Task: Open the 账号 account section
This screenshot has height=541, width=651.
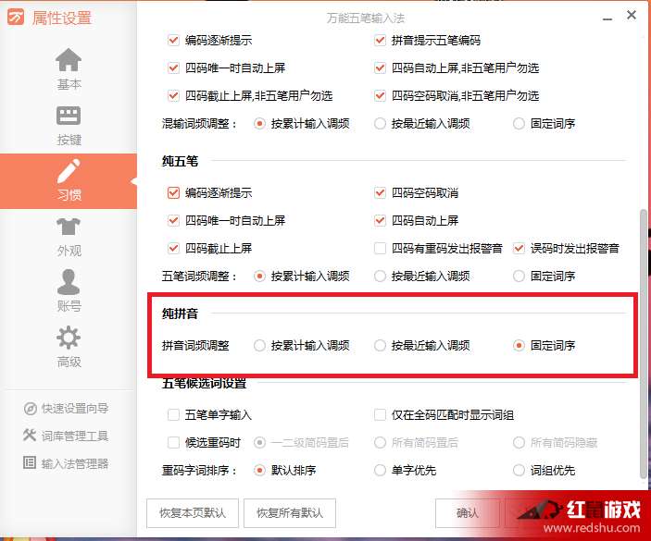Action: 69,290
